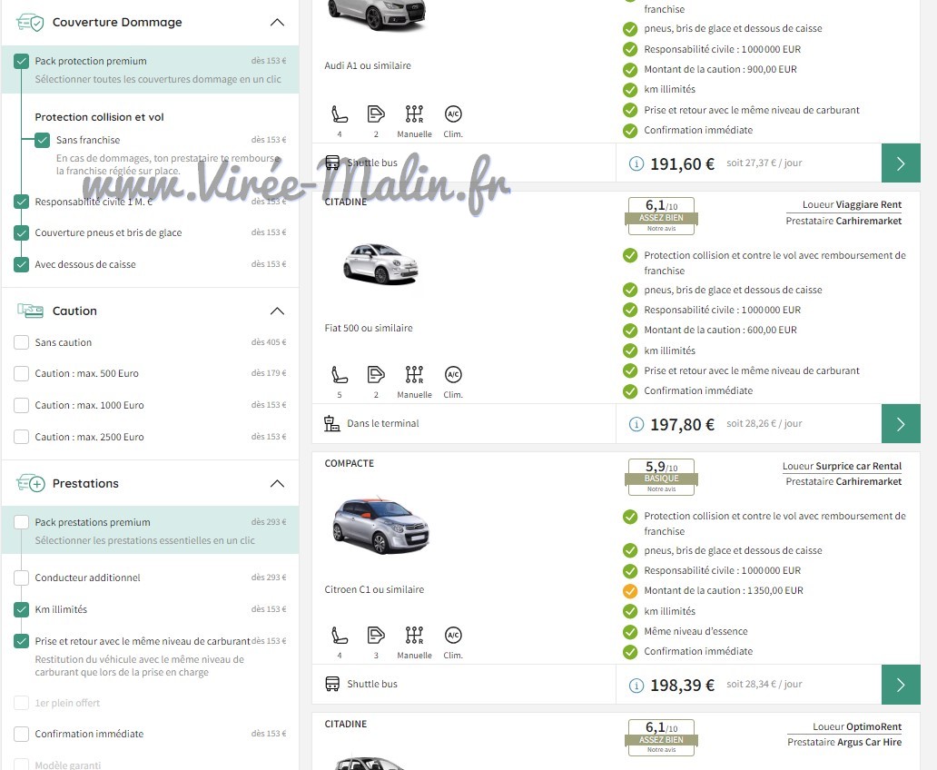Uncheck the Km illimités option
937x770 pixels.
pos(22,609)
